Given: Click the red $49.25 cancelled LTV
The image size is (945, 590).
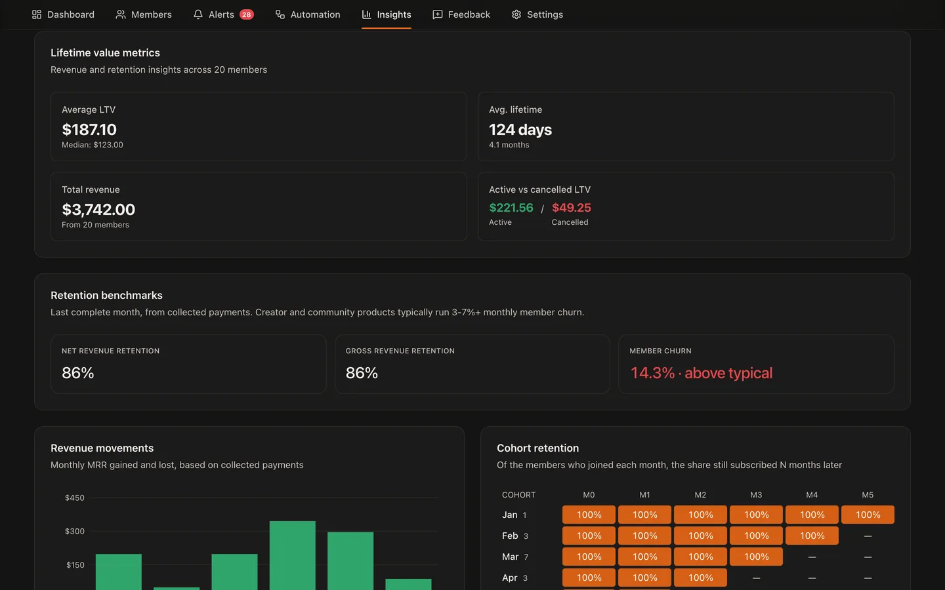Looking at the screenshot, I should pos(572,208).
